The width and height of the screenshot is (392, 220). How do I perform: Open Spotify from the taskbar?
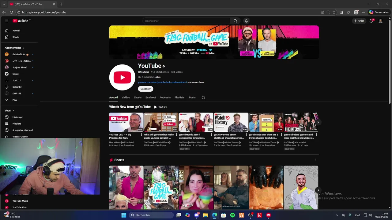pyautogui.click(x=232, y=215)
